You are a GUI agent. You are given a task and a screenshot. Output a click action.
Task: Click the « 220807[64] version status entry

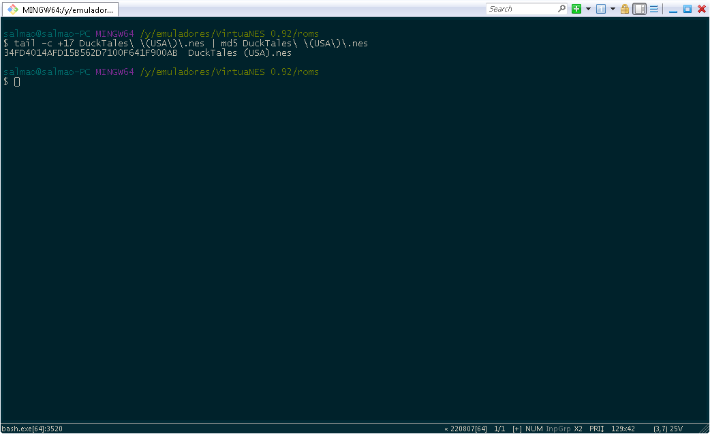465,429
